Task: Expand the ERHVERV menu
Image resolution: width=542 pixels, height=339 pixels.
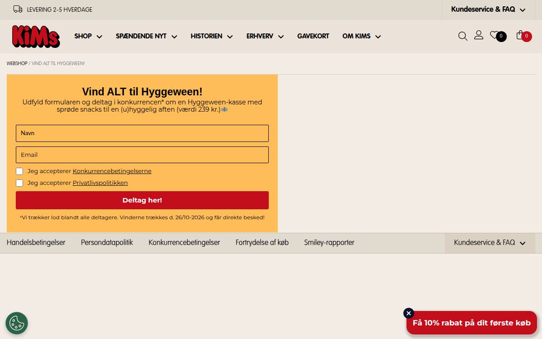Action: tap(265, 36)
